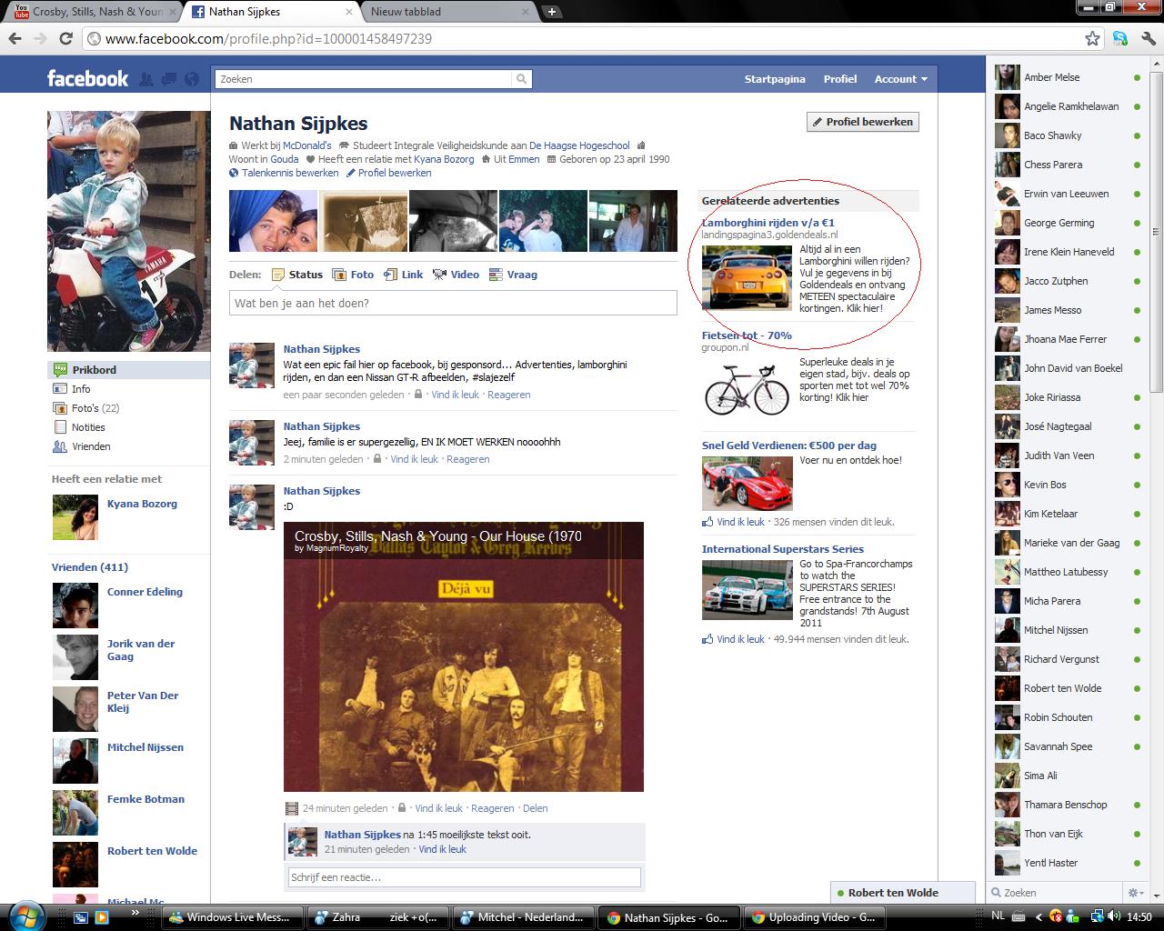Viewport: 1164px width, 931px height.
Task: Open chat settings gear icon
Action: click(x=1135, y=893)
